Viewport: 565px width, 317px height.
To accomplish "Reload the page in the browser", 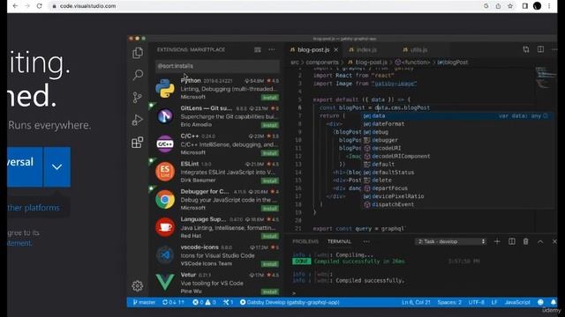I will coord(39,6).
